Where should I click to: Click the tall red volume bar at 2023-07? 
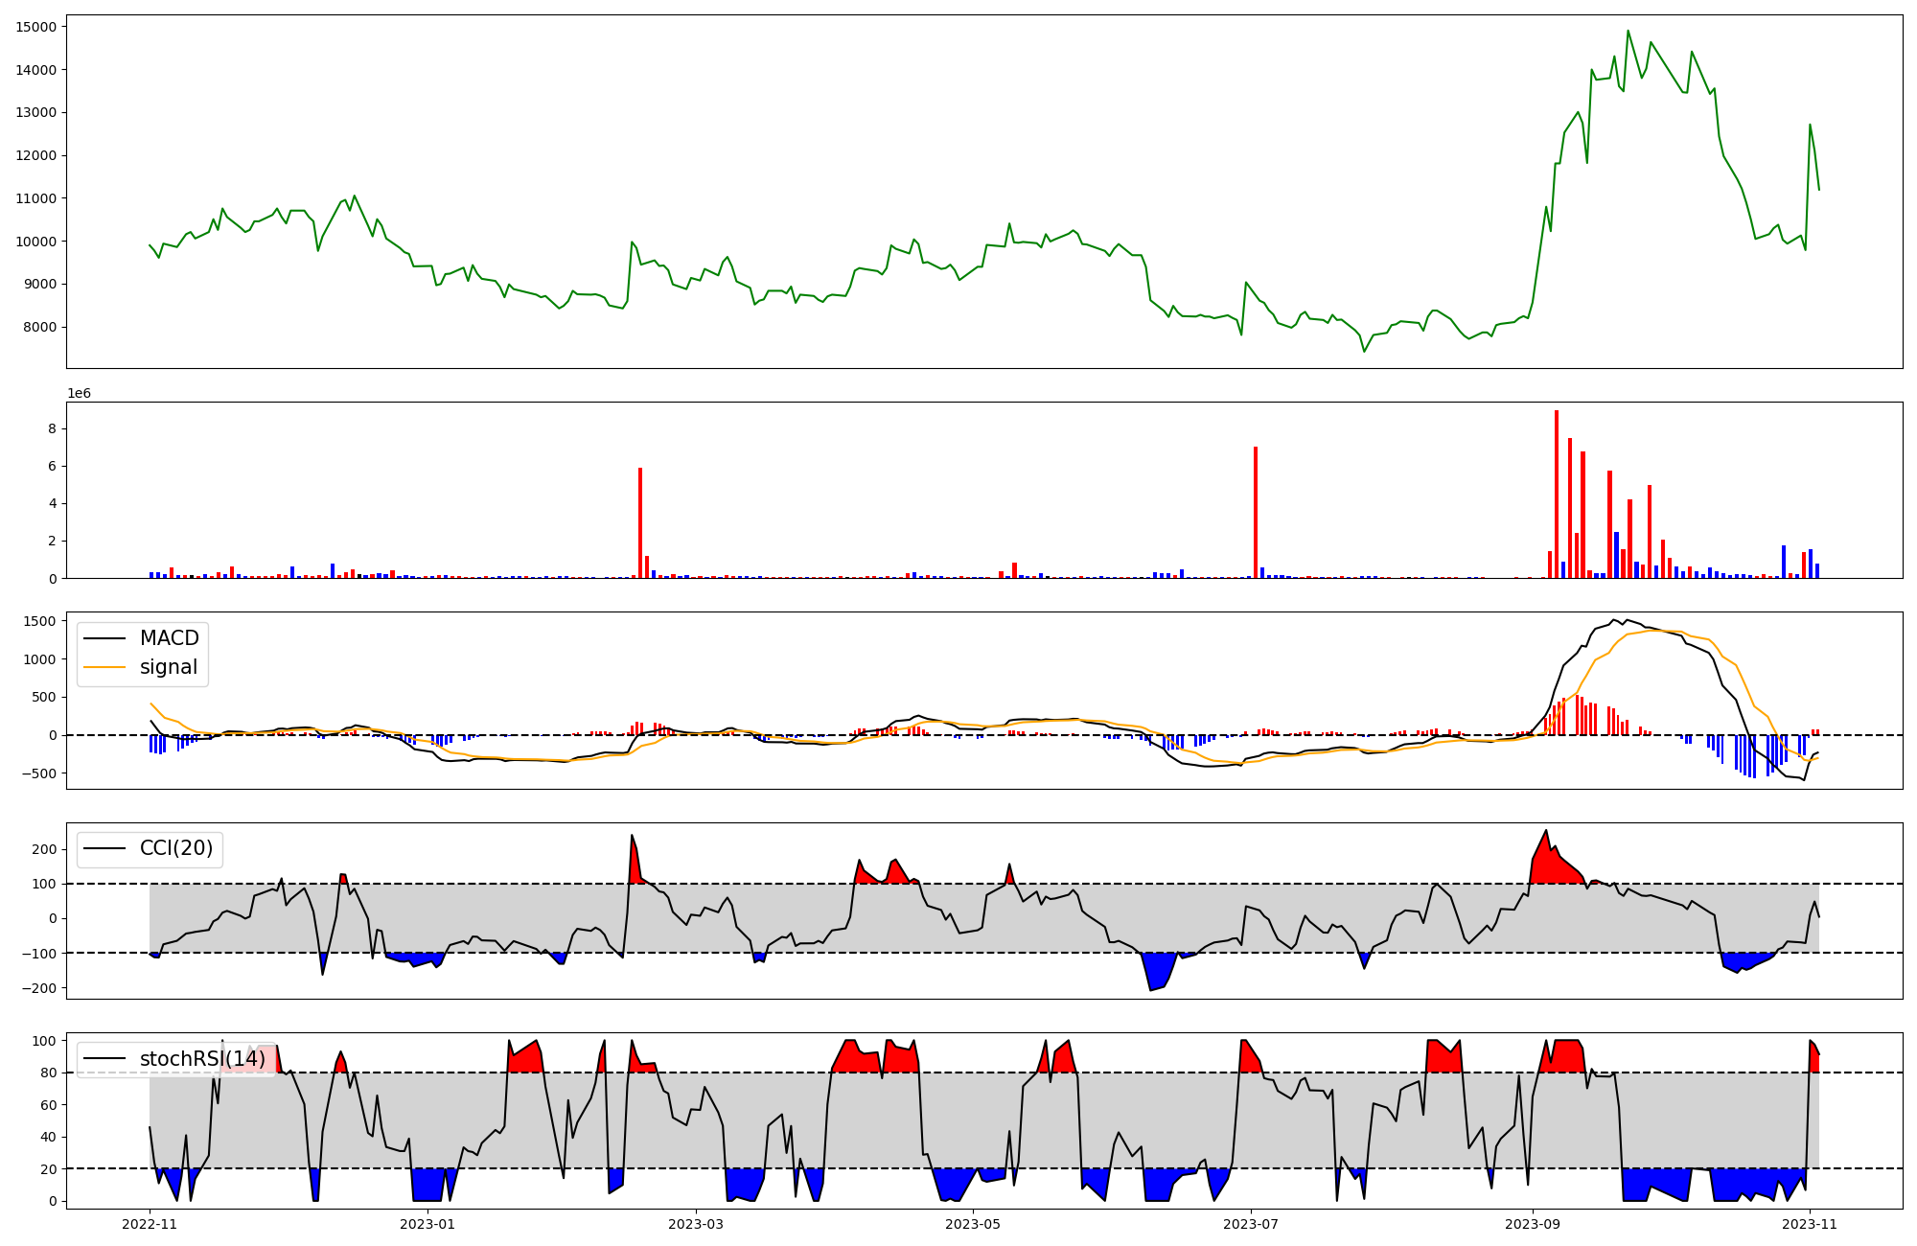[x=1256, y=513]
